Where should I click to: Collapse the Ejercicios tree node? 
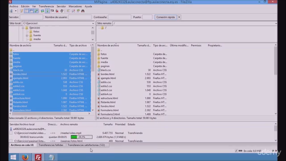[23, 28]
